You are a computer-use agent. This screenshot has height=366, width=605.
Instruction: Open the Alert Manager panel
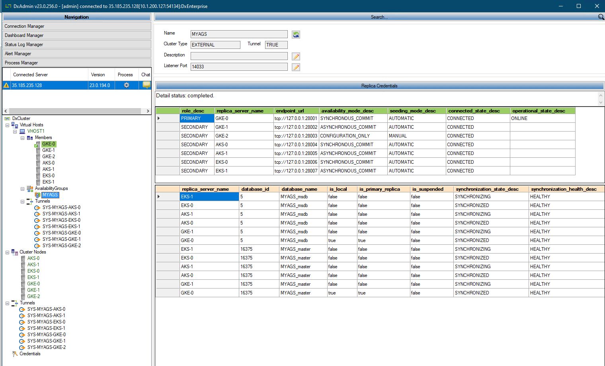pos(77,54)
